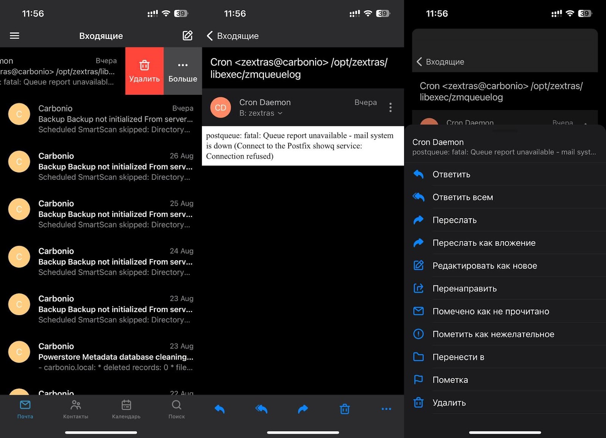Choose Пометка from the action sheet
606x438 pixels.
[x=505, y=380]
